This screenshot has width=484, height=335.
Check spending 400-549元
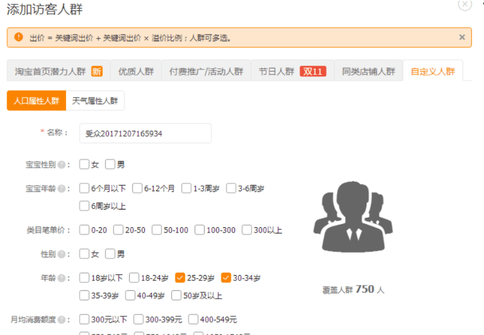193,319
